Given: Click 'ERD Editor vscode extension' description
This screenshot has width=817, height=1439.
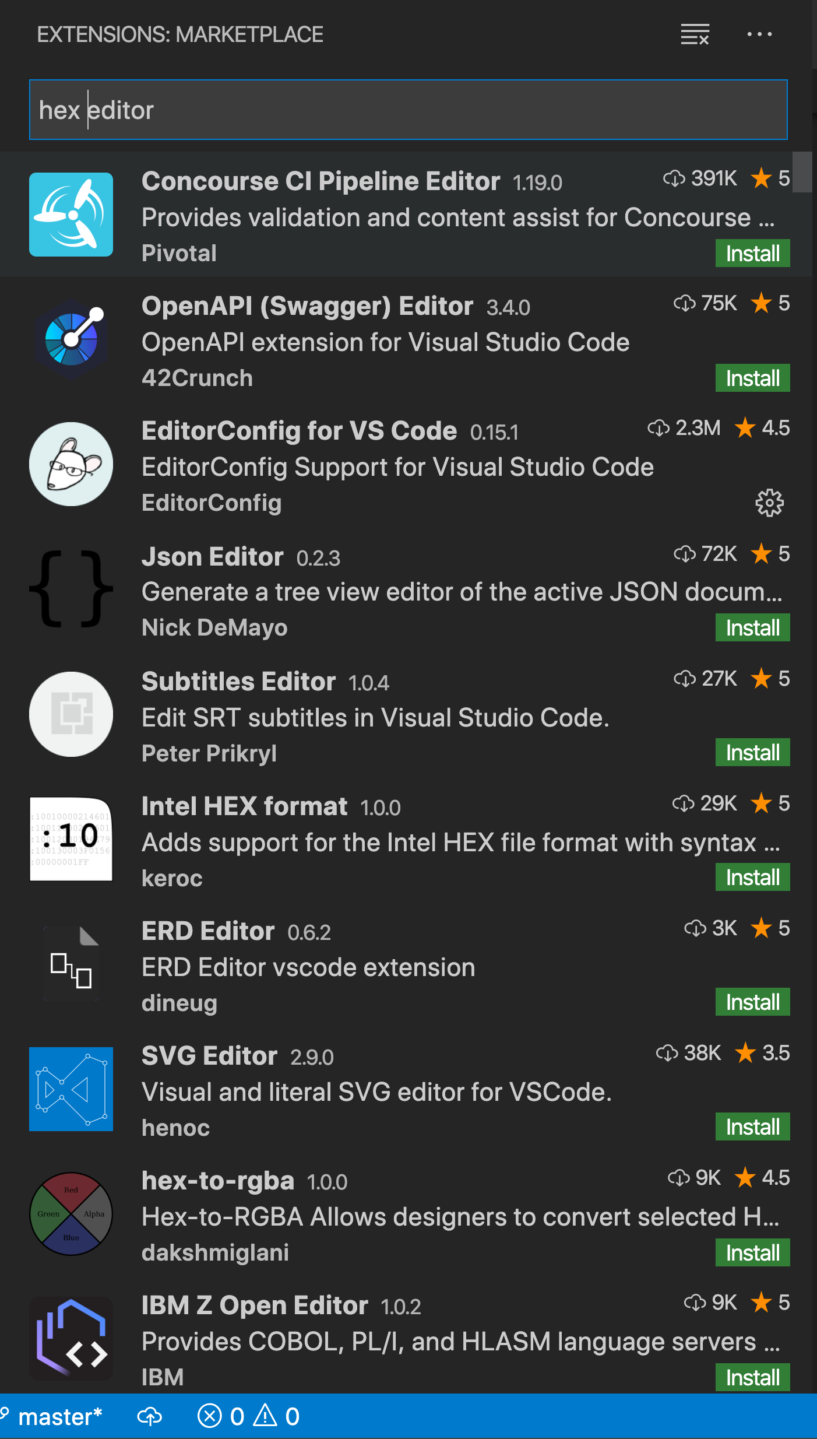Looking at the screenshot, I should click(308, 967).
